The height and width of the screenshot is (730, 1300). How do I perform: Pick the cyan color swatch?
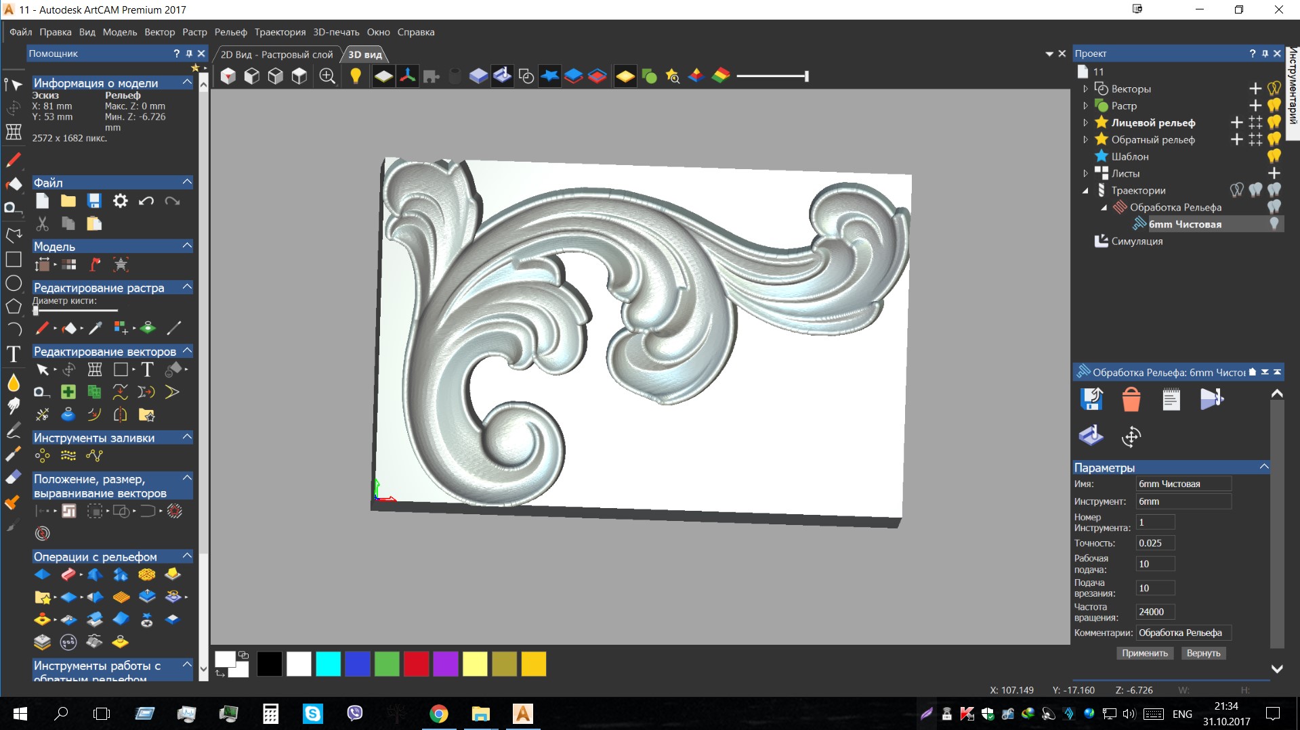click(328, 664)
